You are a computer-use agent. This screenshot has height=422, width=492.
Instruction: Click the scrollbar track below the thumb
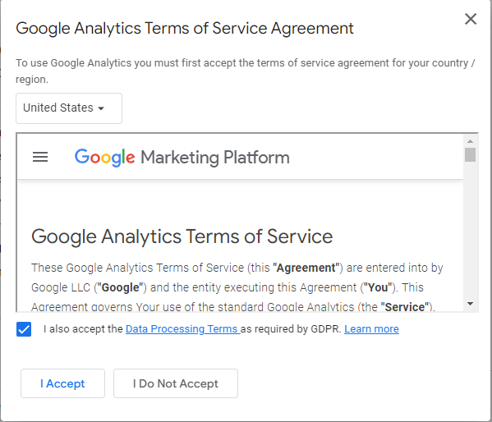click(470, 231)
